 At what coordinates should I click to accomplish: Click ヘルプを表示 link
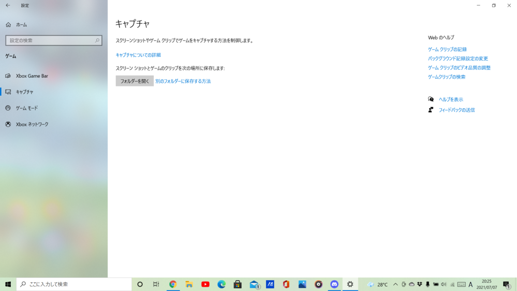(451, 99)
